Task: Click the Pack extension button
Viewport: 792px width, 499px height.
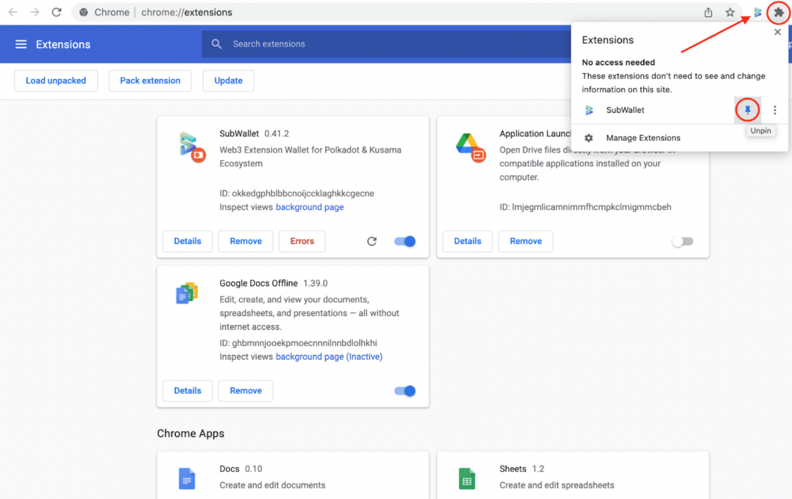Action: coord(150,80)
